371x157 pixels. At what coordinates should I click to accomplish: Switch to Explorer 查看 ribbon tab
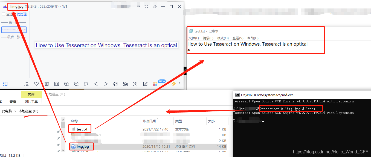(13, 102)
